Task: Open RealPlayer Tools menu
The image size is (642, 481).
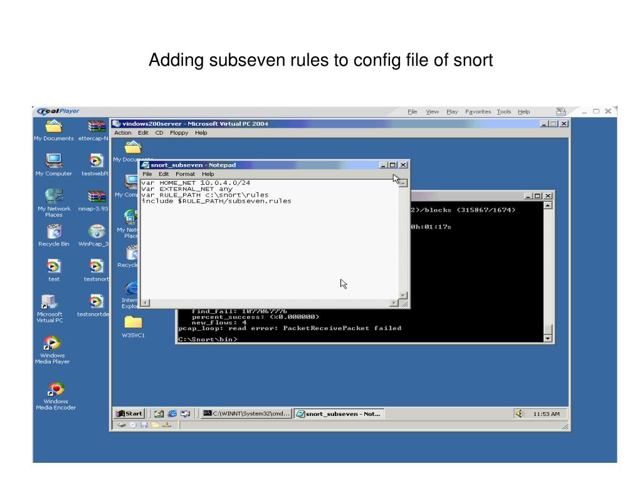Action: tap(504, 111)
